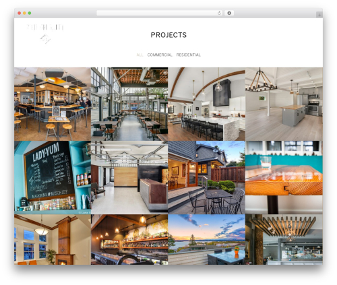Filter projects by COMMERCIAL

tap(160, 55)
